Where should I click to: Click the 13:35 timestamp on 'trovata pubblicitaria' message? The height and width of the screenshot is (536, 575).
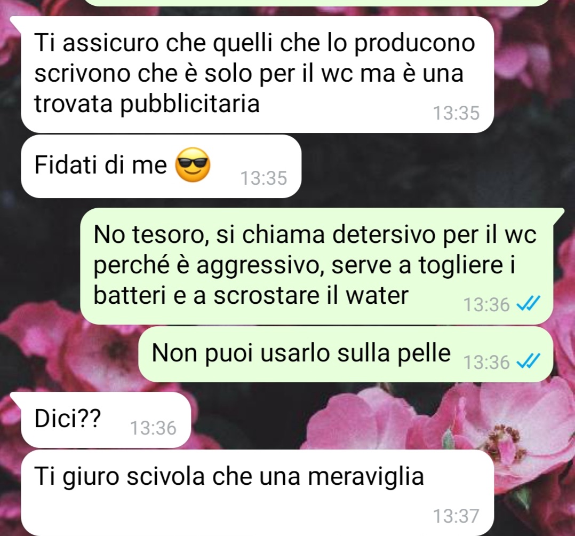pos(456,113)
